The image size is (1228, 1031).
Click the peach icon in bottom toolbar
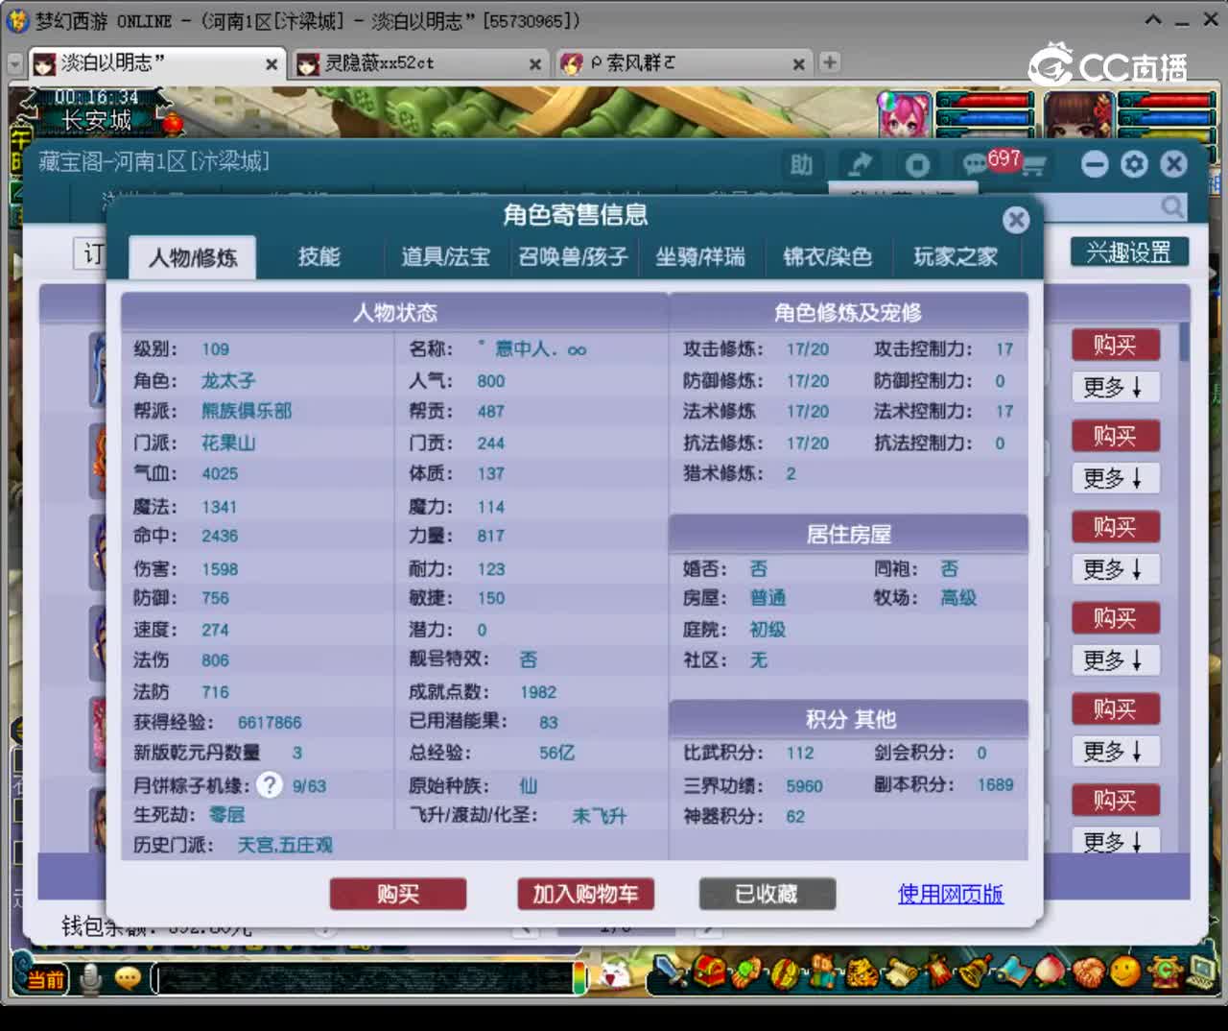pyautogui.click(x=1052, y=972)
